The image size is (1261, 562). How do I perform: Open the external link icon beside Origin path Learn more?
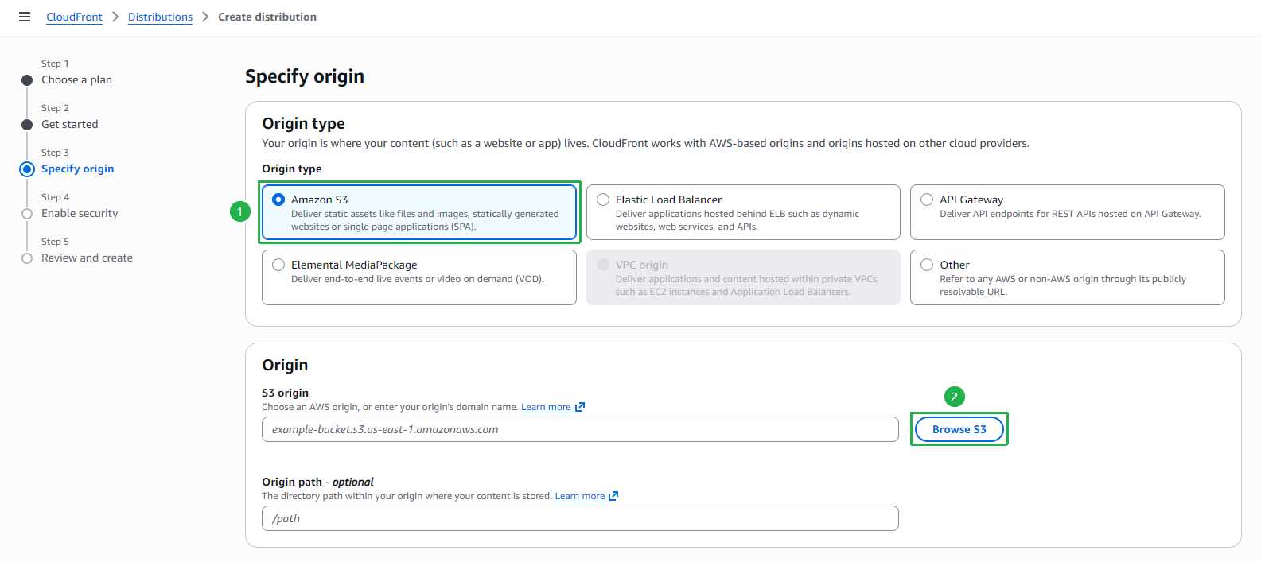613,496
